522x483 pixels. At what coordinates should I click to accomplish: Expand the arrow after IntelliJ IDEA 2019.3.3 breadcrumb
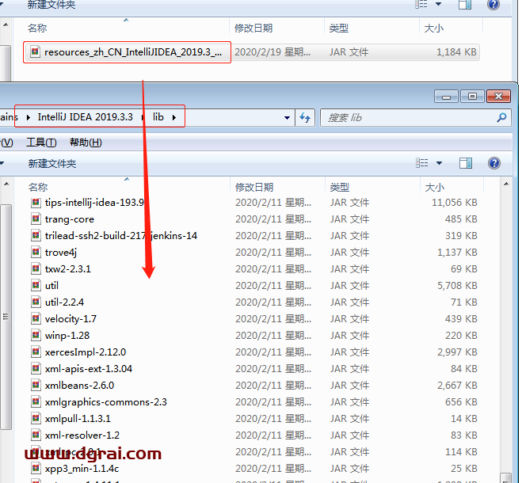[x=143, y=117]
